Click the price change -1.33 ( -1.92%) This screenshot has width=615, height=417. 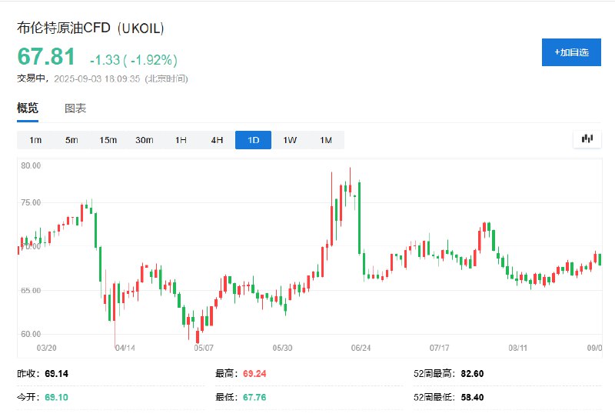[134, 60]
